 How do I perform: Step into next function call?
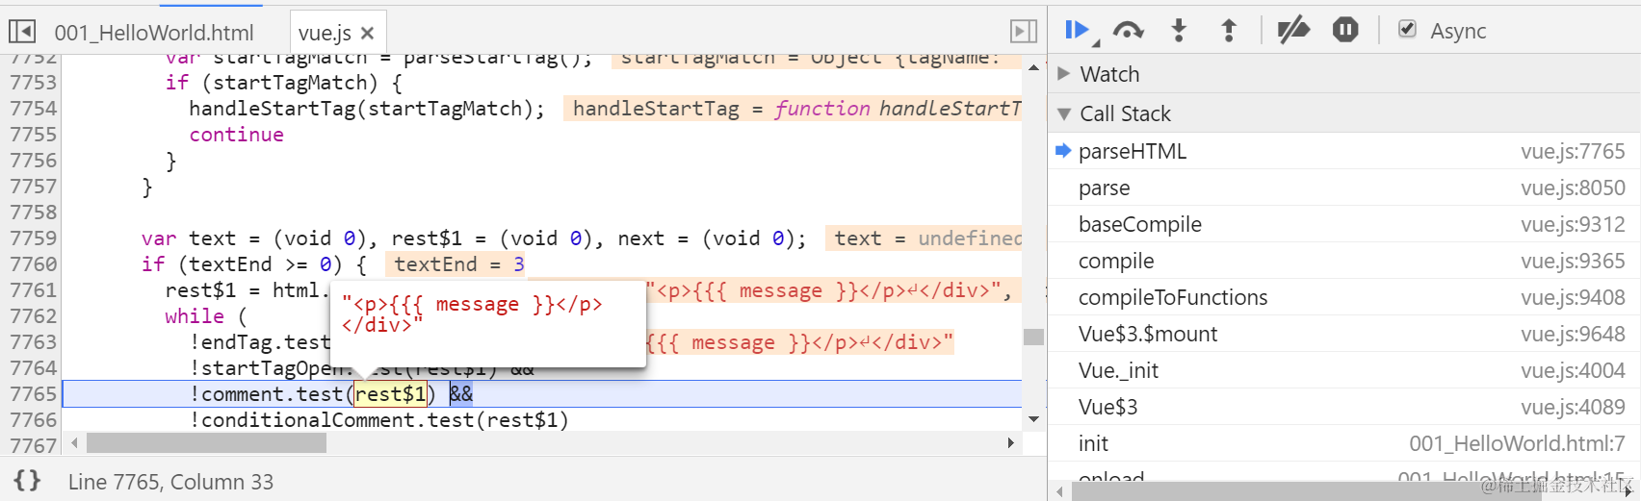point(1179,31)
